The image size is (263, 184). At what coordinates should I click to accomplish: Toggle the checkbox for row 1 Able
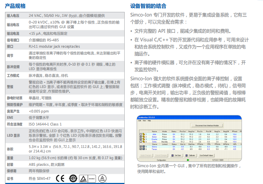tap(141, 134)
